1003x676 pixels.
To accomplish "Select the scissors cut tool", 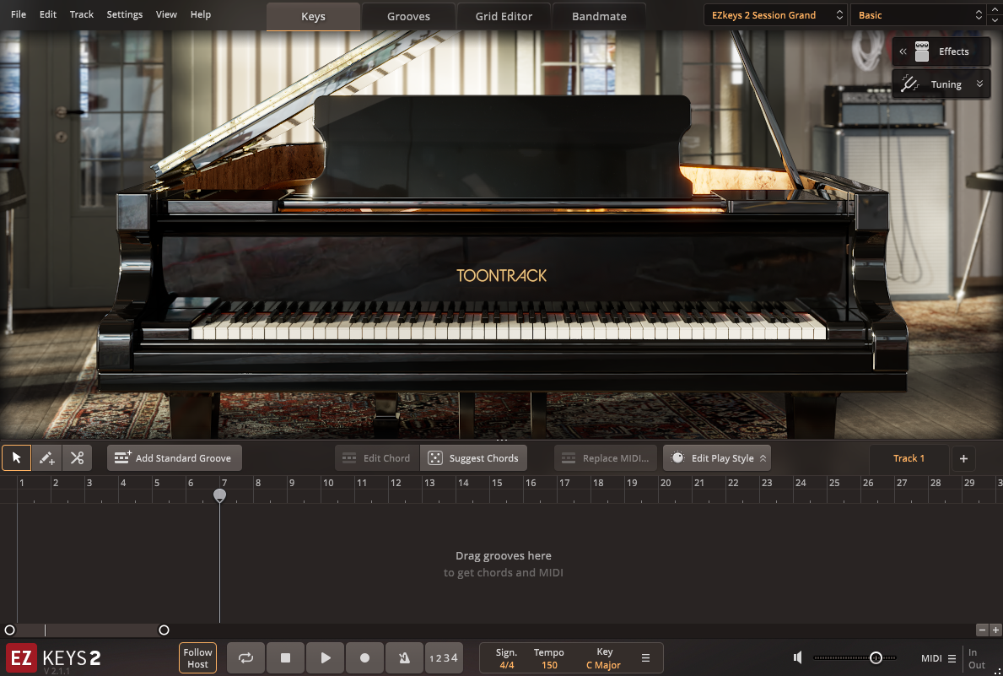I will tap(77, 457).
